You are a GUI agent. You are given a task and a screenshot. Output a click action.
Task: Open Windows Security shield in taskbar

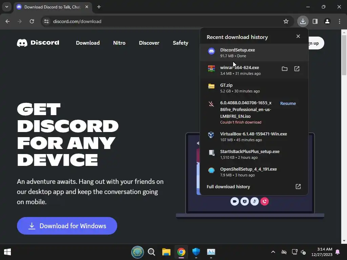point(196,252)
